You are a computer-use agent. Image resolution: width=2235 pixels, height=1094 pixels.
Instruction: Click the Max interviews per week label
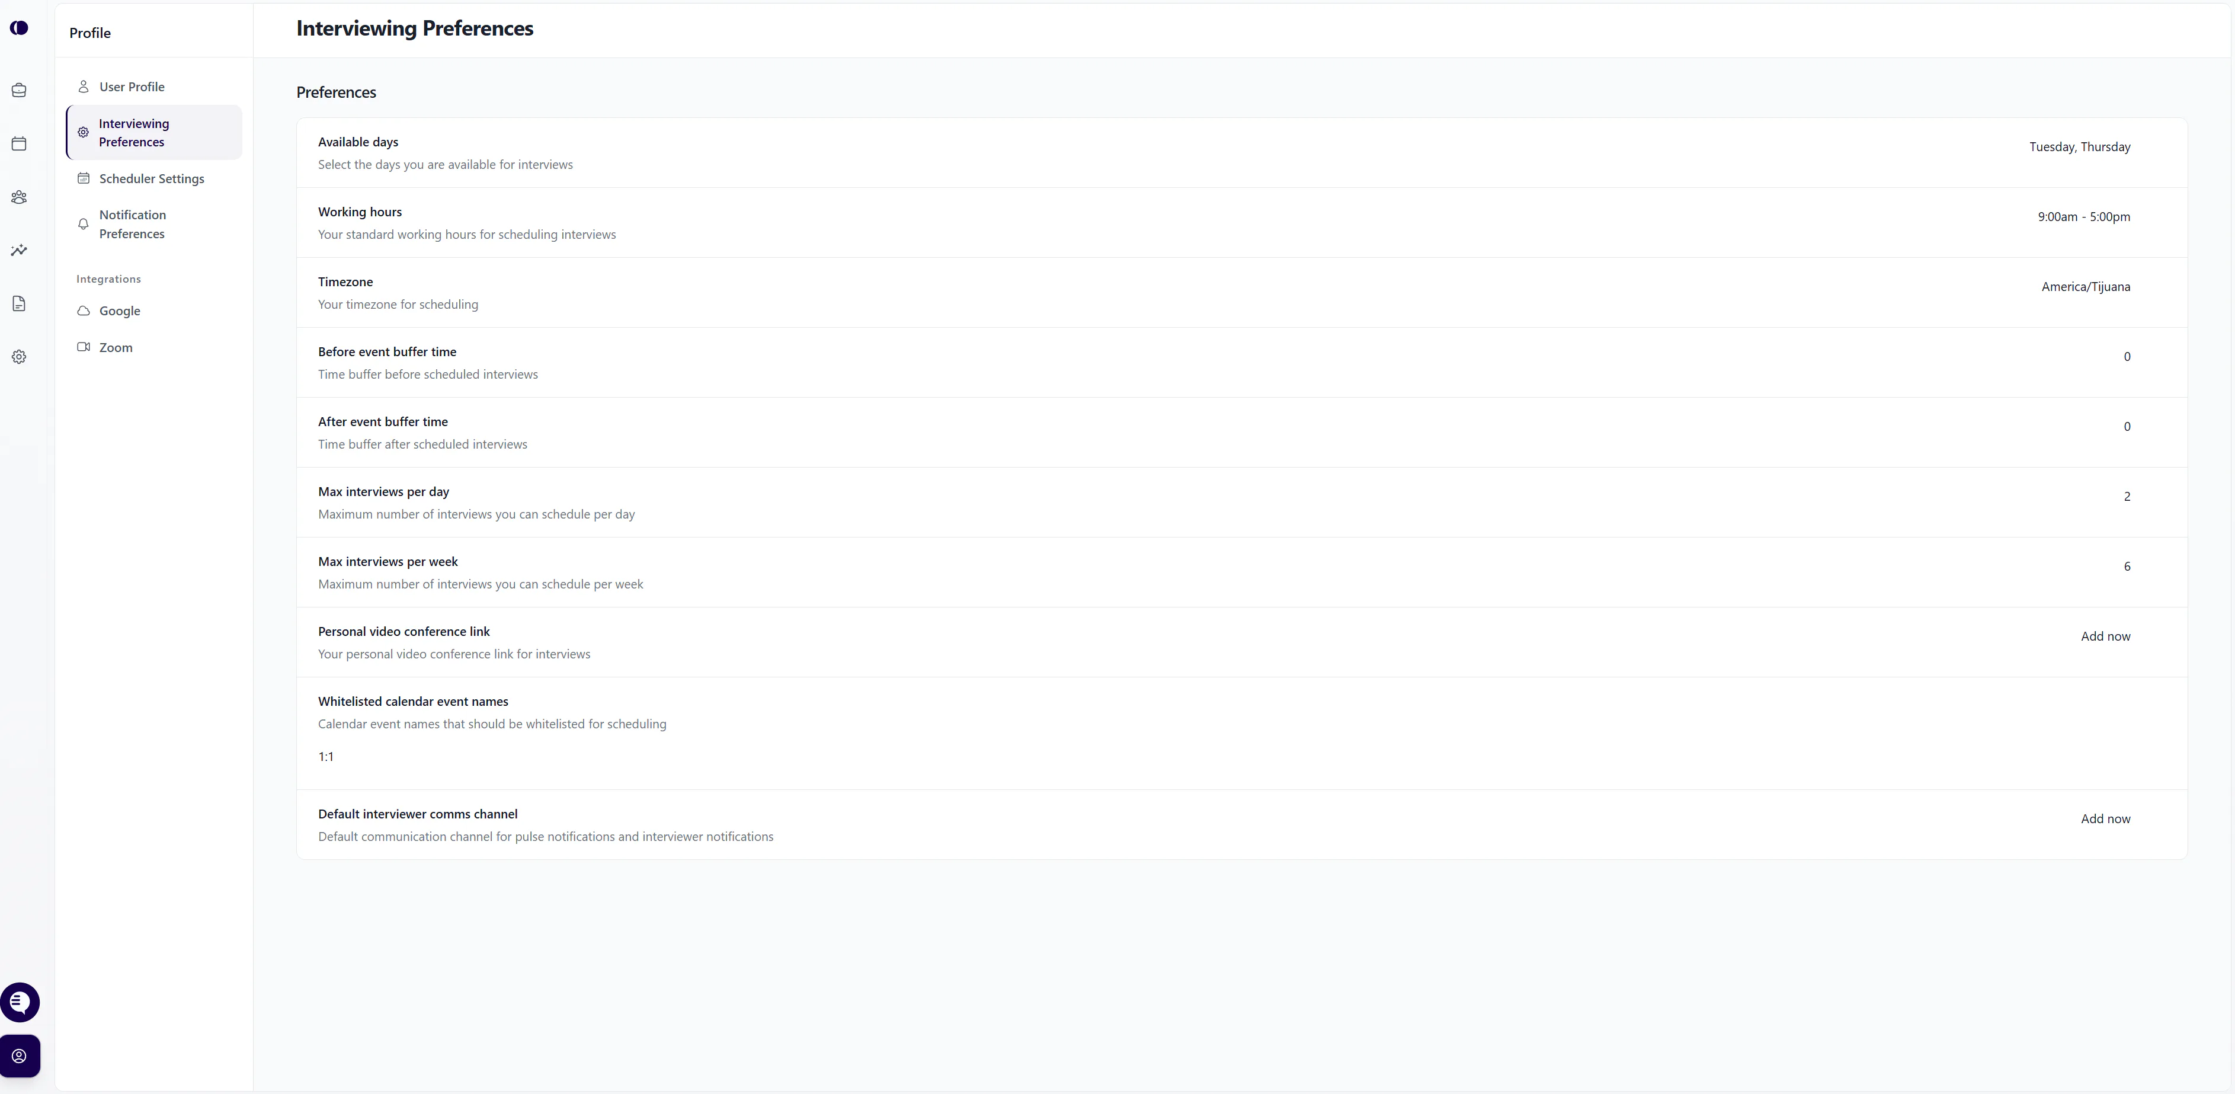pyautogui.click(x=388, y=562)
